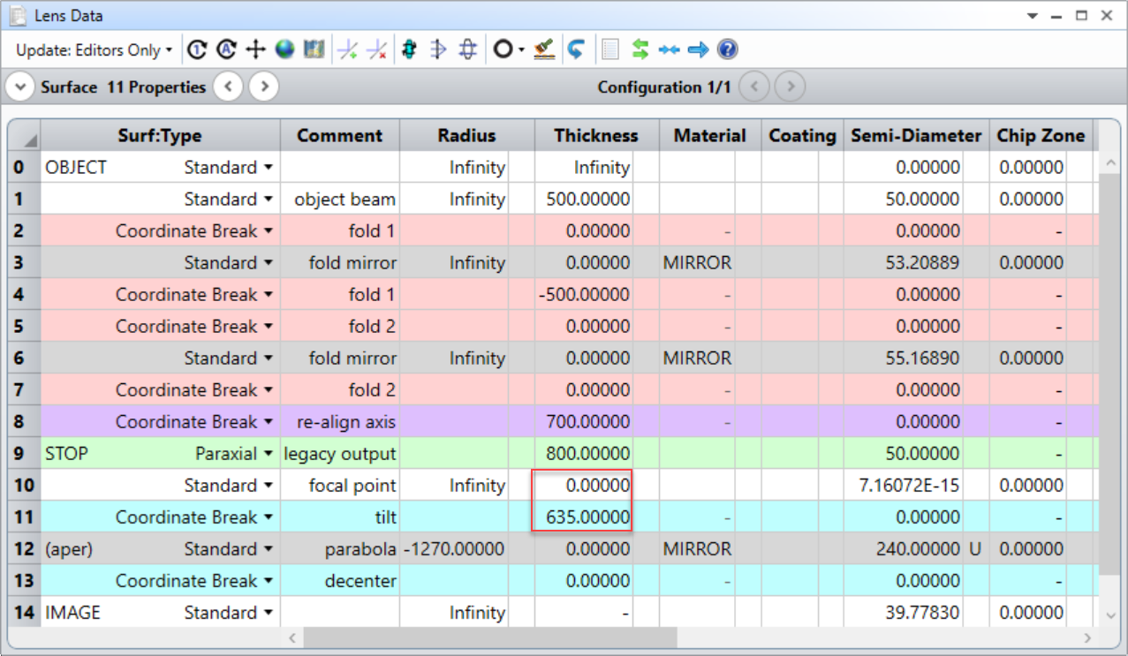Click the crossed-circle lens toolbar icon
The height and width of the screenshot is (656, 1128).
pyautogui.click(x=468, y=50)
